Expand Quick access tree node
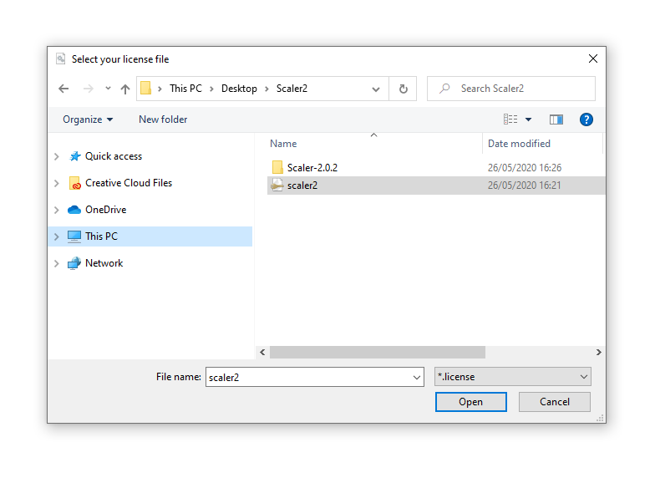The height and width of the screenshot is (483, 655). click(57, 156)
